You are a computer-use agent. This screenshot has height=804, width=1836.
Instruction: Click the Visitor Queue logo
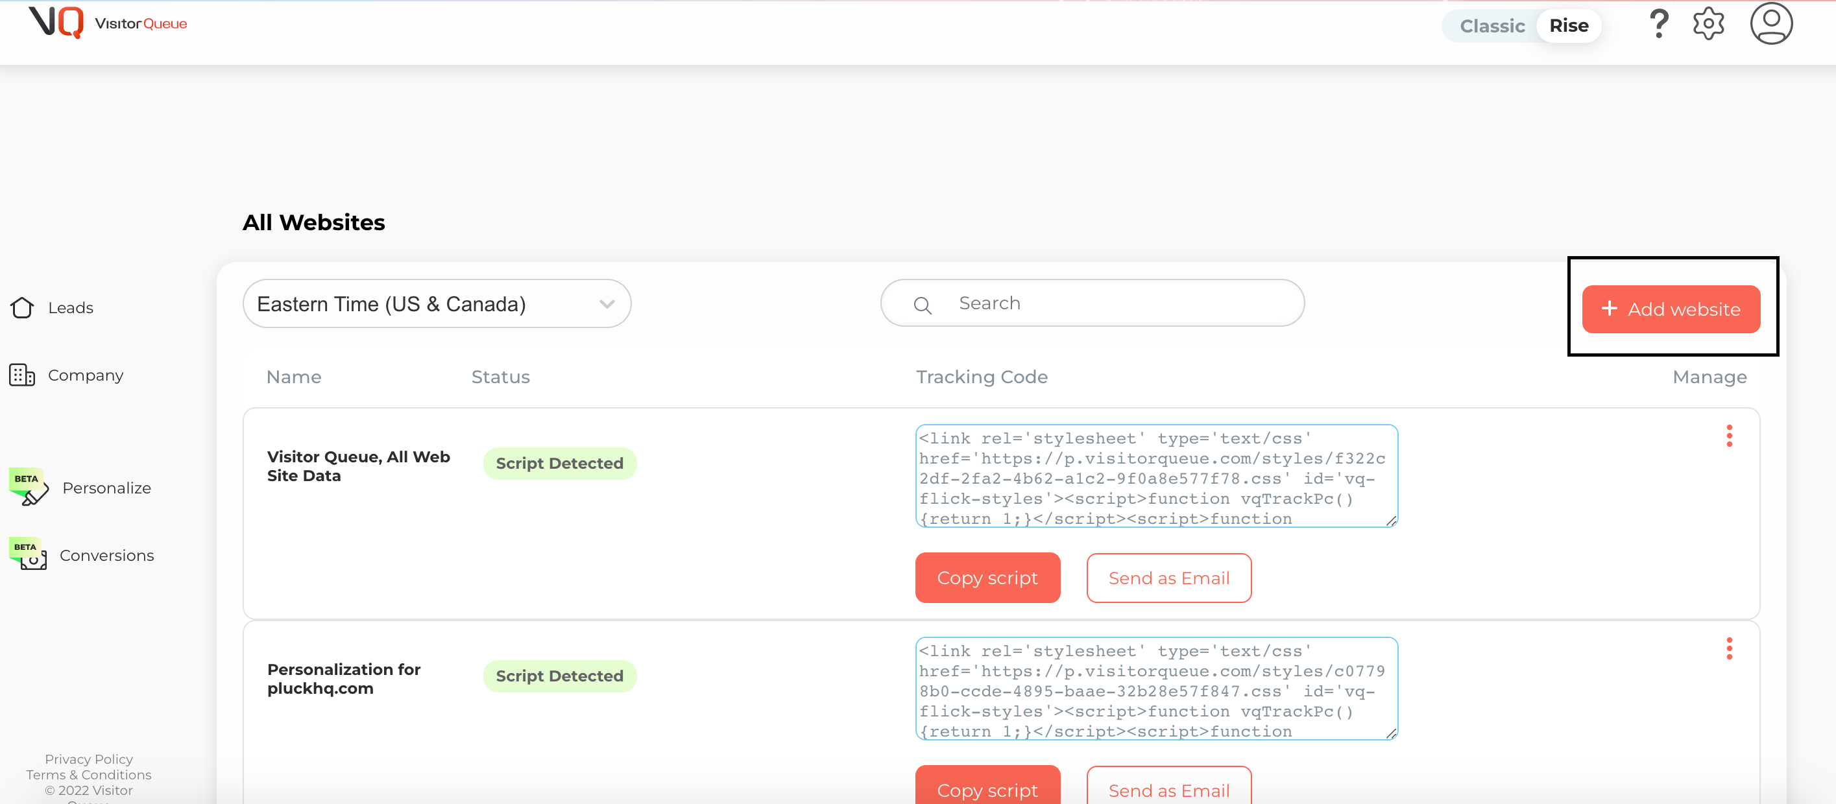point(108,22)
